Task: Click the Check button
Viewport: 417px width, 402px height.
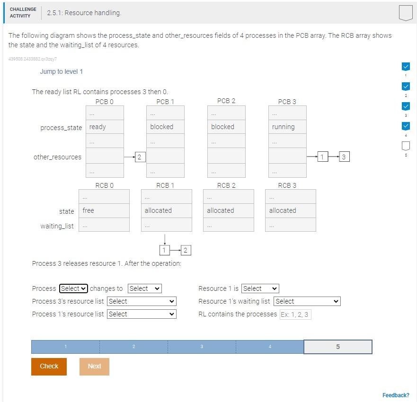Action: [x=49, y=366]
